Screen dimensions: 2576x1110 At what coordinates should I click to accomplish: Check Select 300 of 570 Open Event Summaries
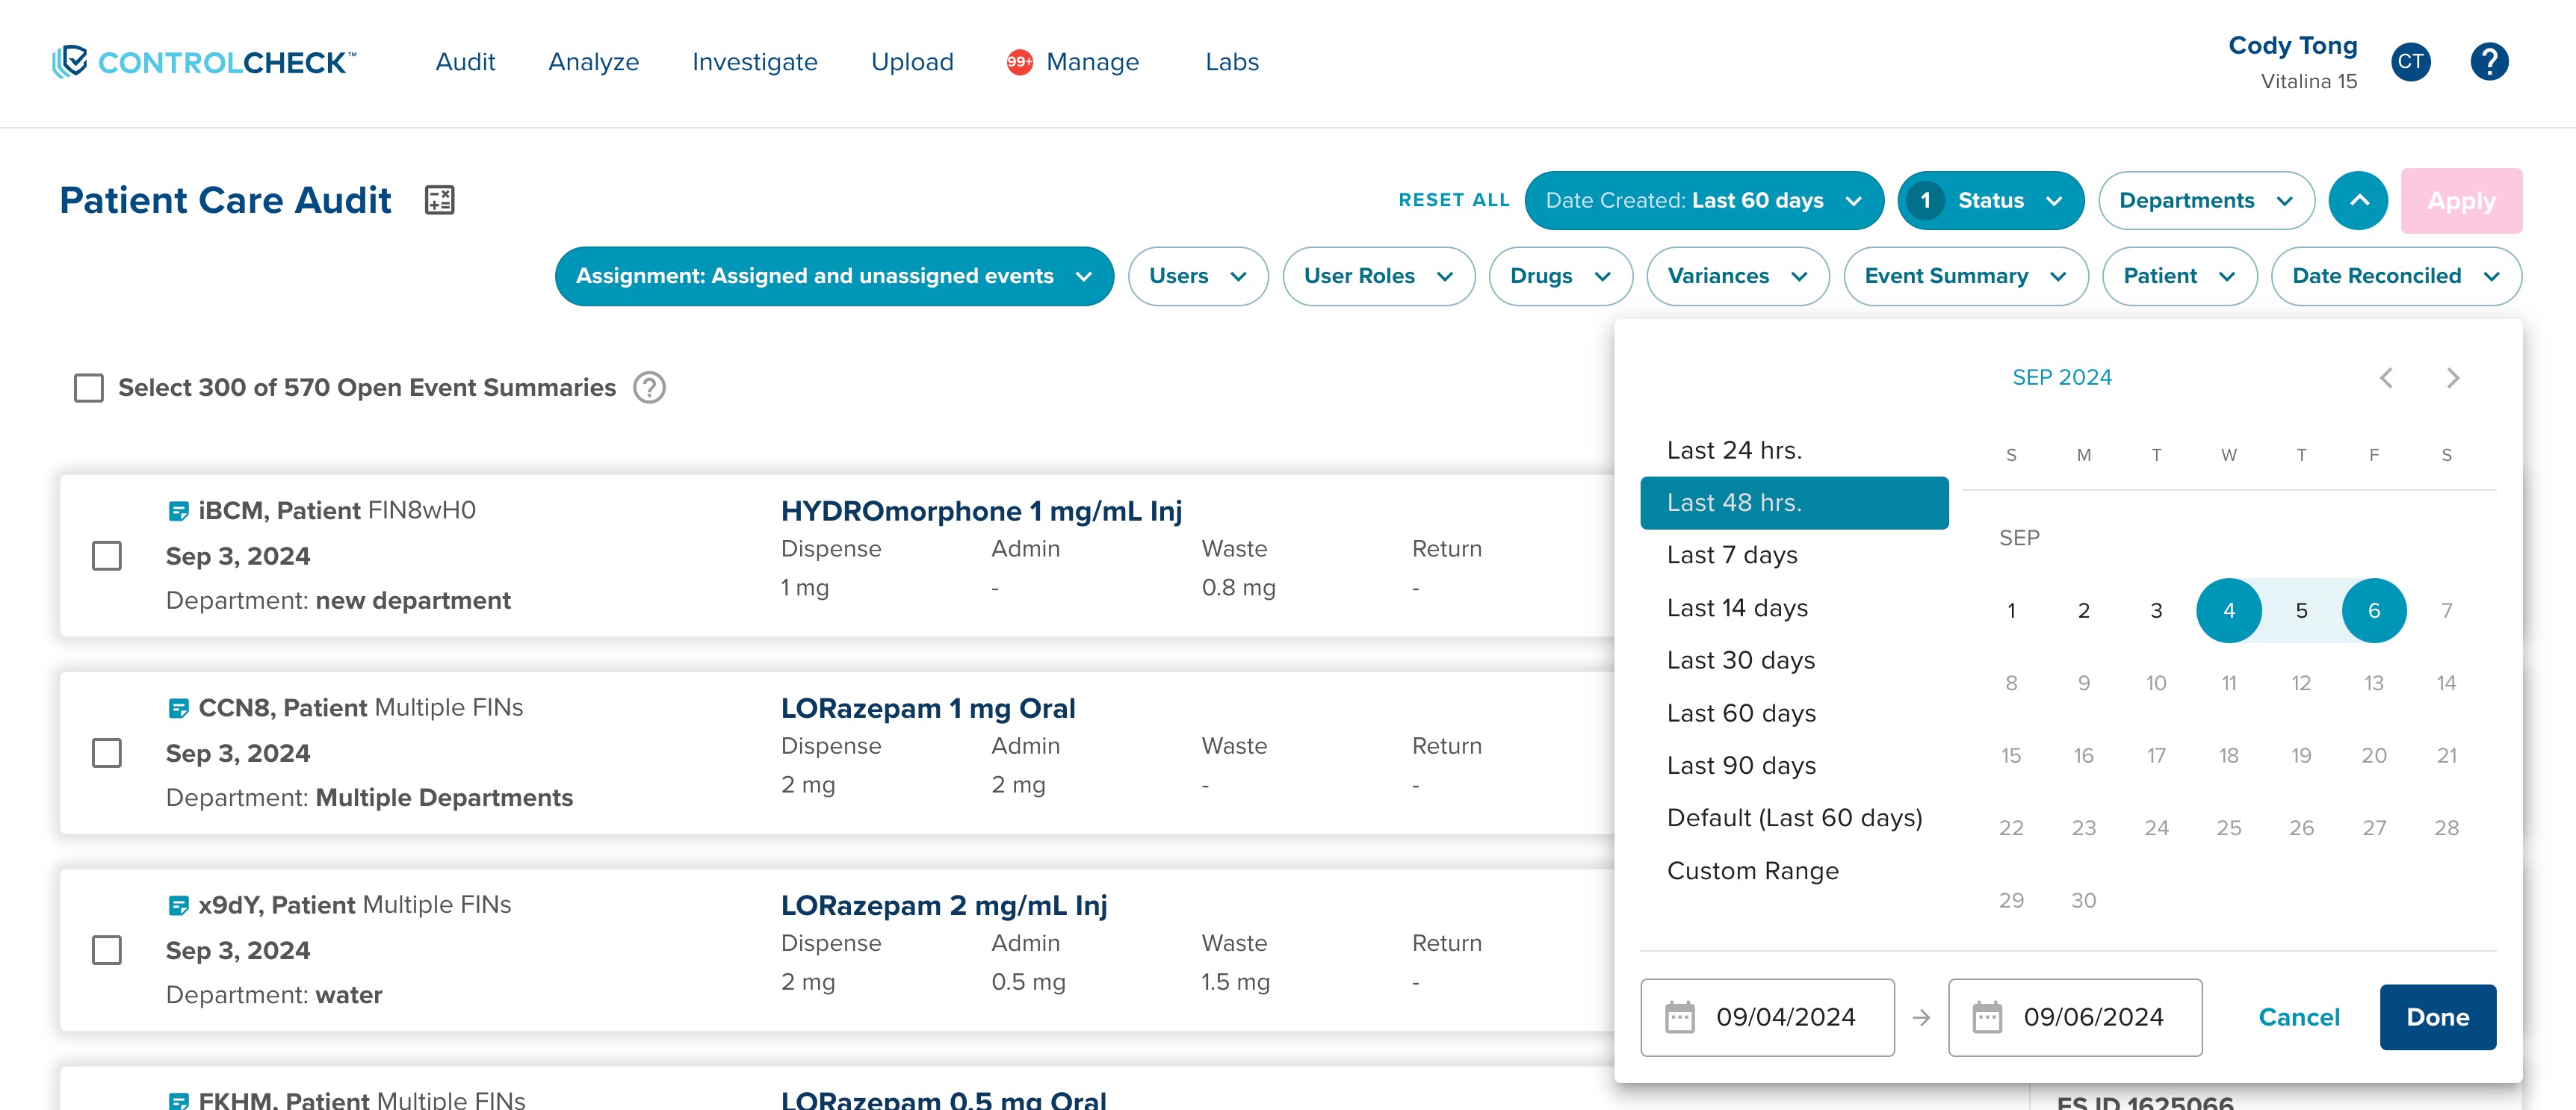pyautogui.click(x=89, y=388)
